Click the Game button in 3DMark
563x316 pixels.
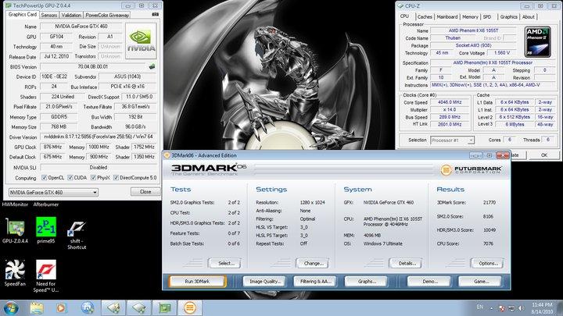coord(480,281)
